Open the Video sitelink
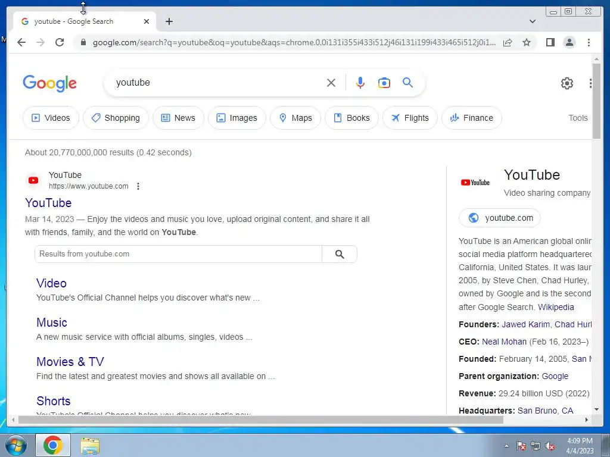This screenshot has height=457, width=610. pyautogui.click(x=51, y=283)
